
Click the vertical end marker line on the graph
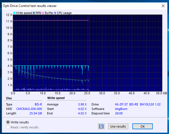coord(89,53)
